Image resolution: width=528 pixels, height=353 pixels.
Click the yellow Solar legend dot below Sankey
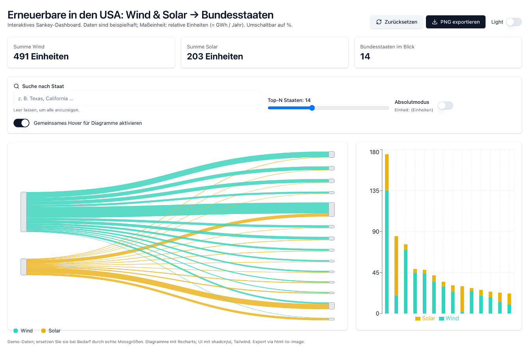pyautogui.click(x=44, y=331)
